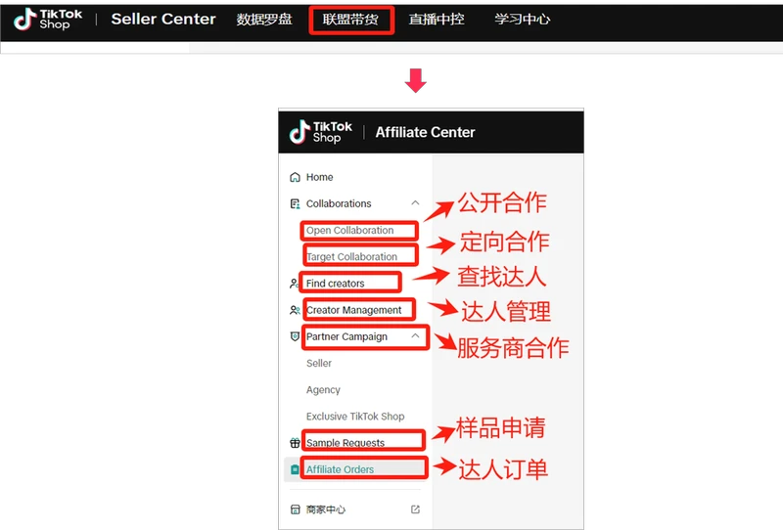Open 学习中心 in top navigation
Screen dimensions: 783x530
pos(522,19)
